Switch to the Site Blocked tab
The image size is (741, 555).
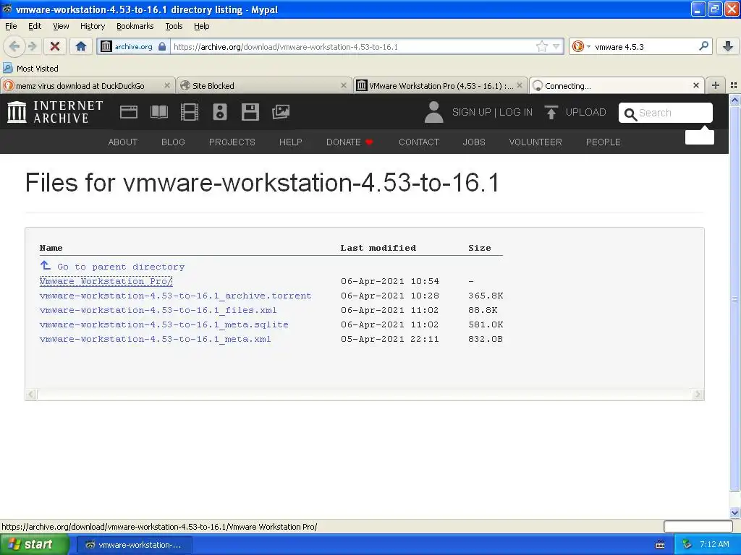click(x=264, y=85)
